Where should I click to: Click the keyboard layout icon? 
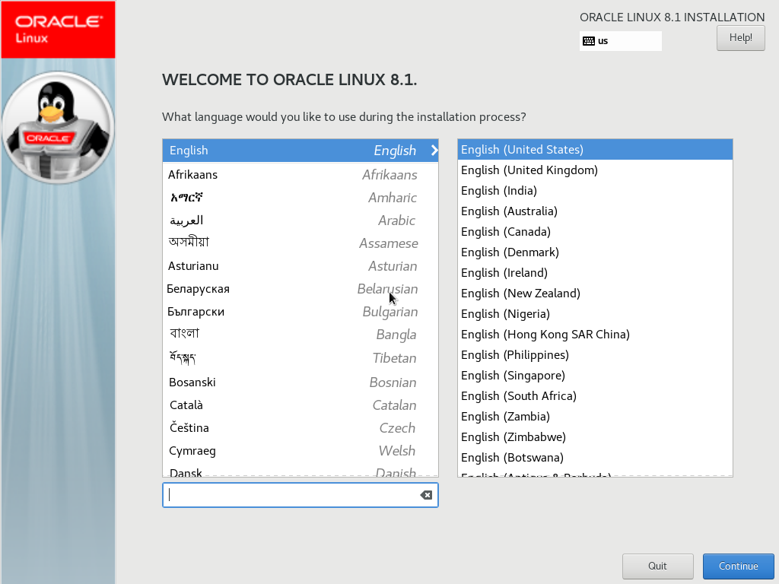[589, 41]
